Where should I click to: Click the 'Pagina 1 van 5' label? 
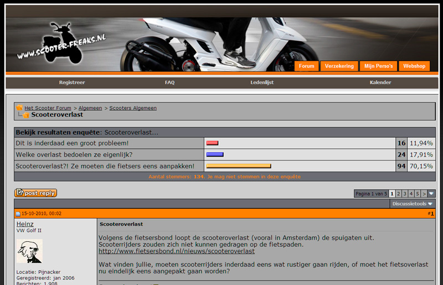(371, 194)
